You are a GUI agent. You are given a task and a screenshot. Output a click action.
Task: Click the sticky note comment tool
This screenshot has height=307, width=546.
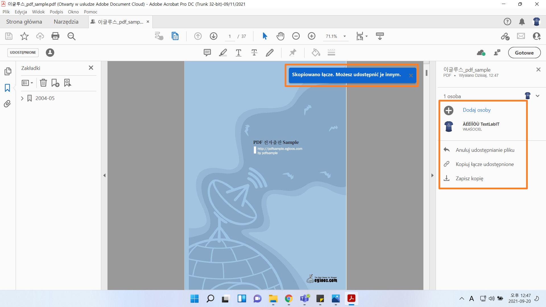[207, 53]
